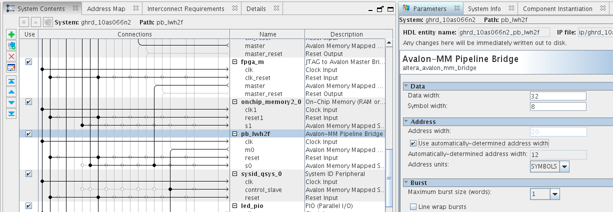Image resolution: width=613 pixels, height=212 pixels.
Task: Open the Maximum burst size dropdown
Action: coord(554,193)
